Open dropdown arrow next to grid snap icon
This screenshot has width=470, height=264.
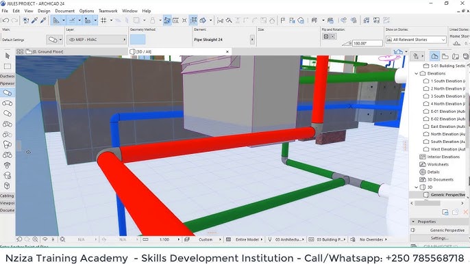pos(111,21)
